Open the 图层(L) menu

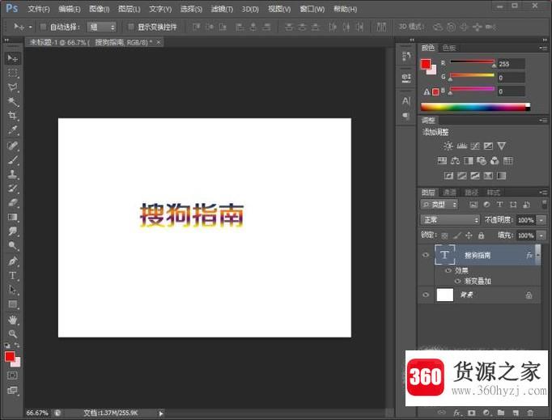[130, 9]
